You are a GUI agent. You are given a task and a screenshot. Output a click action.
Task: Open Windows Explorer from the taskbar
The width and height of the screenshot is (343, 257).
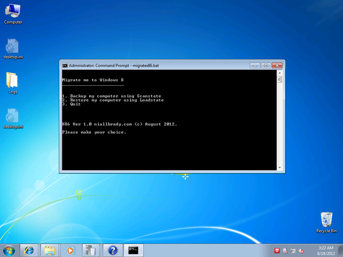50,250
